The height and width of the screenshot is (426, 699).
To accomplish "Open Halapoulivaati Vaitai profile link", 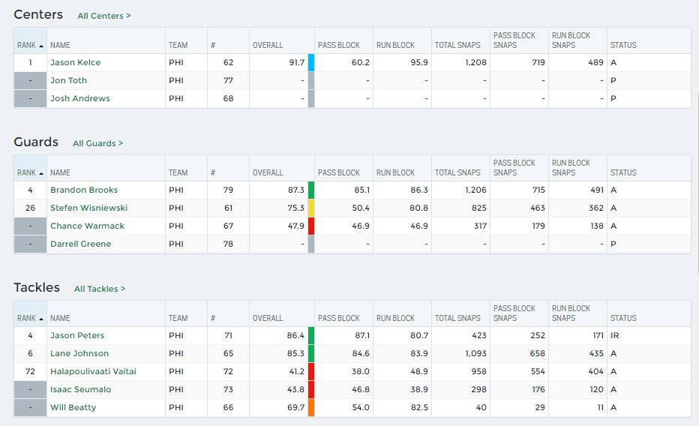I will point(93,371).
